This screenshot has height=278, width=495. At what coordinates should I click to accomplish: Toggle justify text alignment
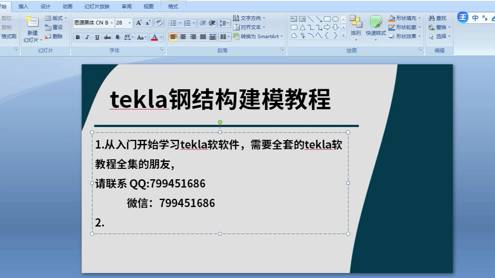point(203,37)
